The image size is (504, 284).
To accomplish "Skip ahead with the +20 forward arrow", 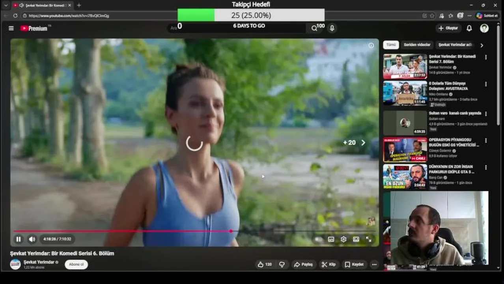I will click(x=363, y=143).
